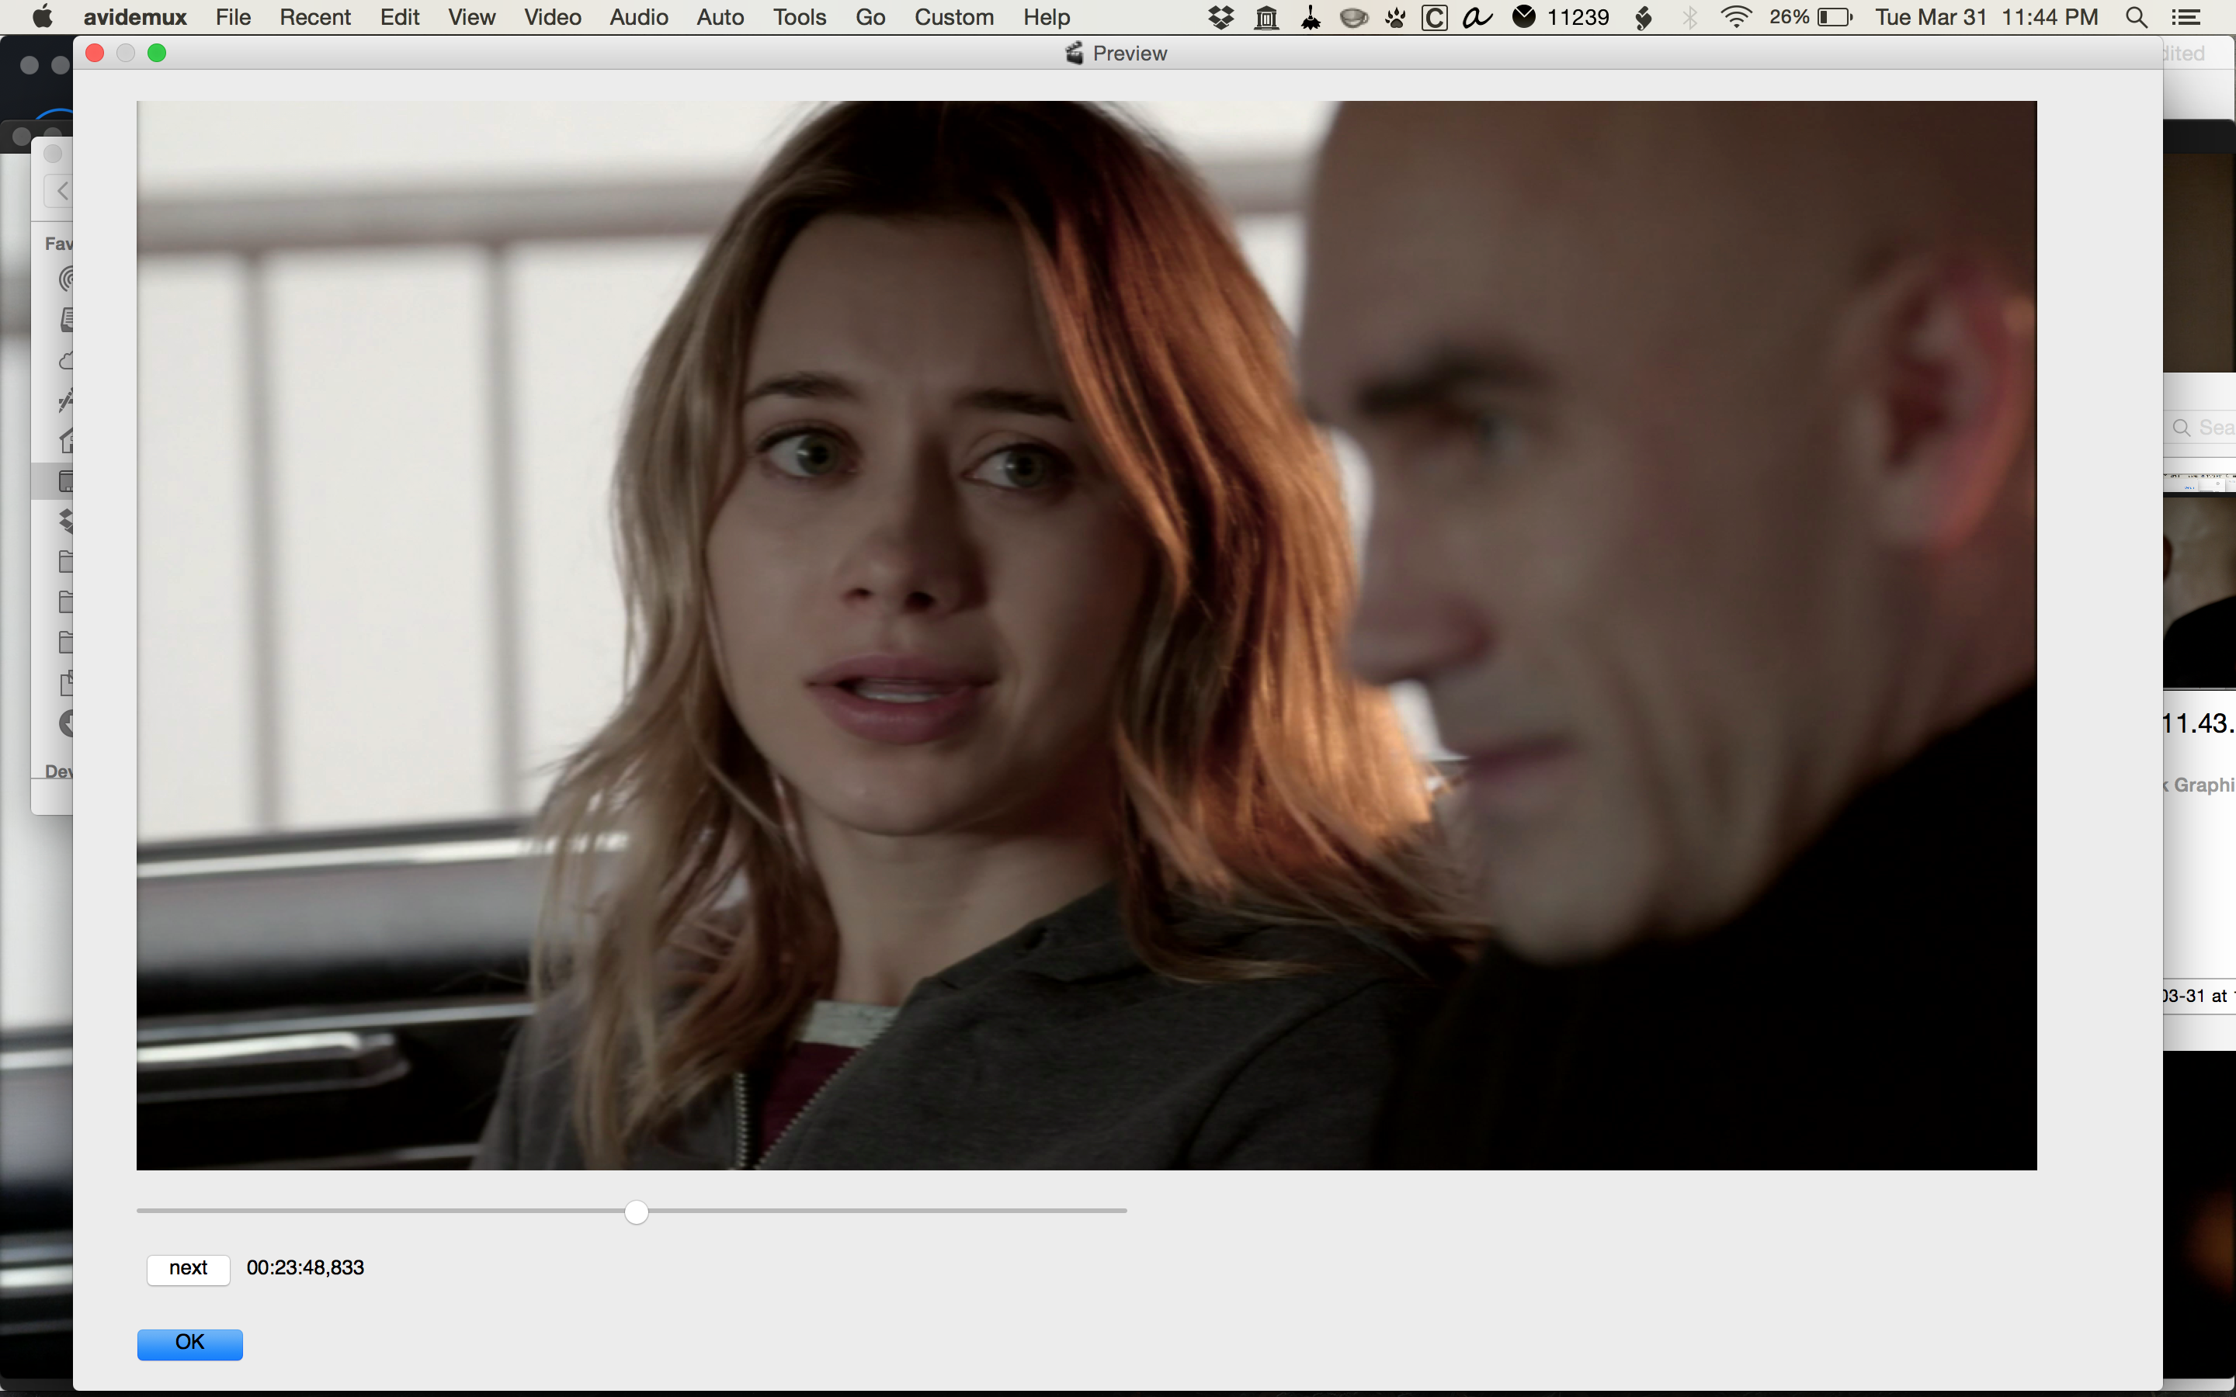Open the Custom menu
The width and height of the screenshot is (2236, 1397).
point(953,16)
